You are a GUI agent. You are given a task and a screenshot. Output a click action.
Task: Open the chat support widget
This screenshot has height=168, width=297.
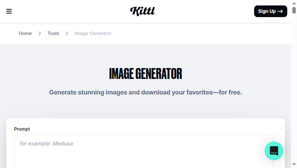coord(274,151)
